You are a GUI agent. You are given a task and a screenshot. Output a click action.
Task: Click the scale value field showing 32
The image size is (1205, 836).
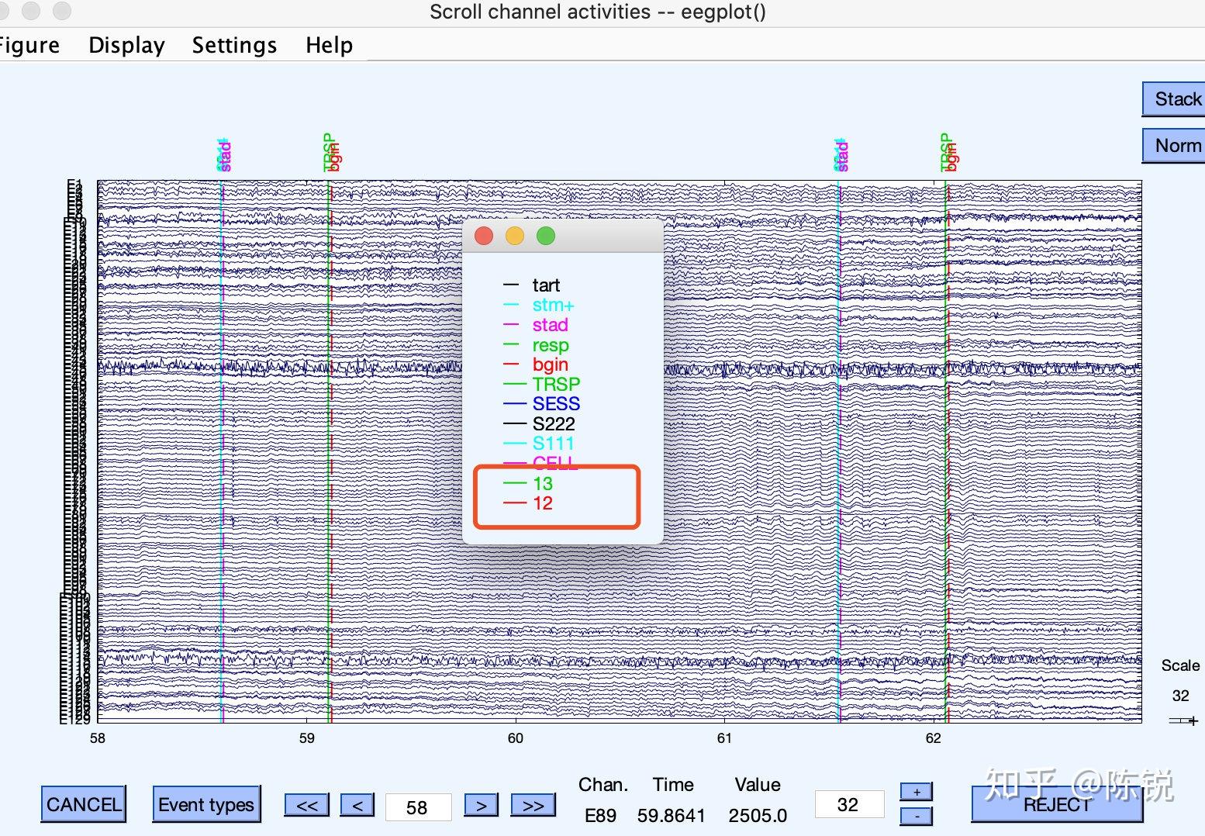tap(848, 805)
